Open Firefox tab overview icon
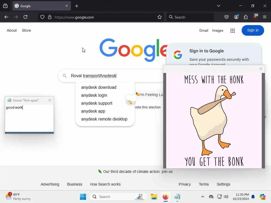The image size is (271, 203). (x=5, y=6)
